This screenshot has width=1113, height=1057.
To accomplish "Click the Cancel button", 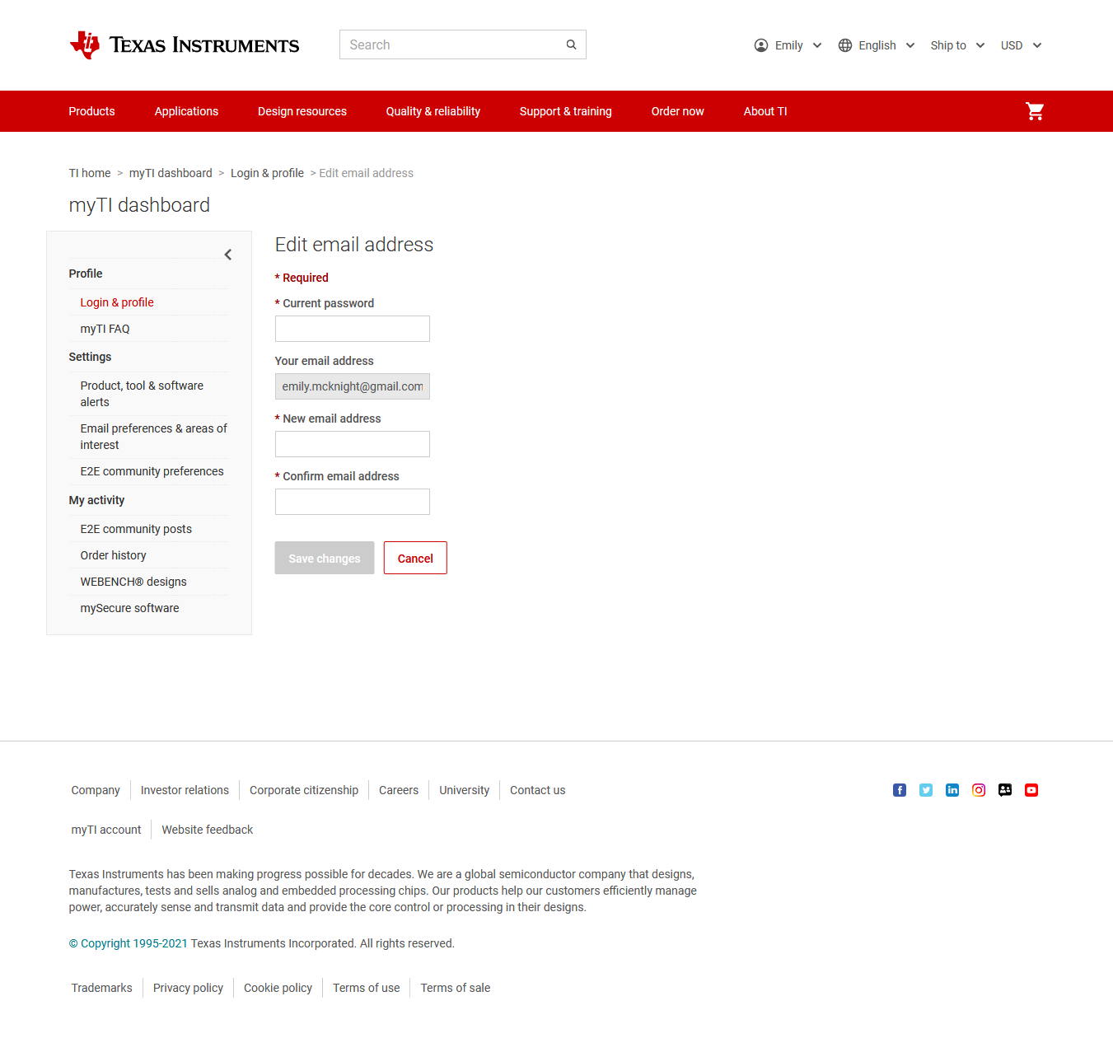I will pyautogui.click(x=415, y=558).
